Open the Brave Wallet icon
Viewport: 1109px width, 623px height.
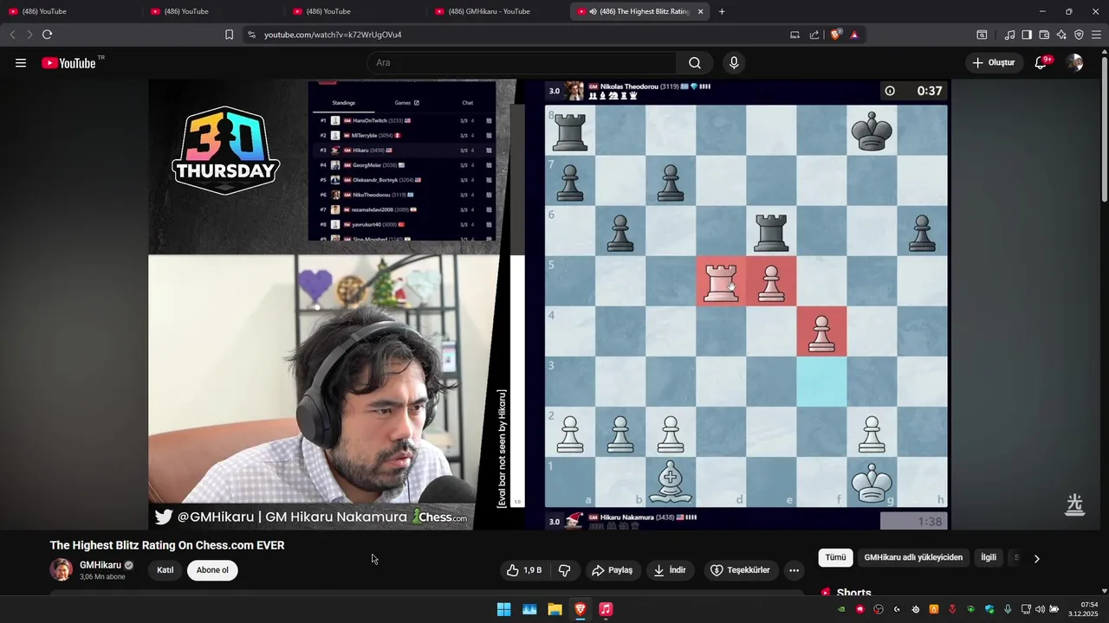coord(1044,35)
